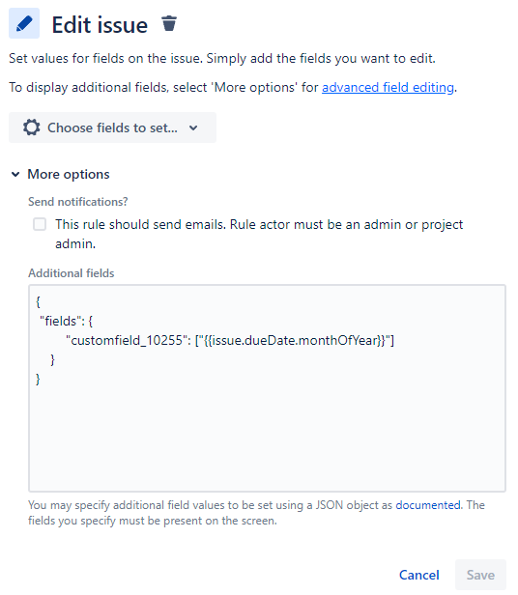Open the documented JSON help link

pyautogui.click(x=428, y=505)
